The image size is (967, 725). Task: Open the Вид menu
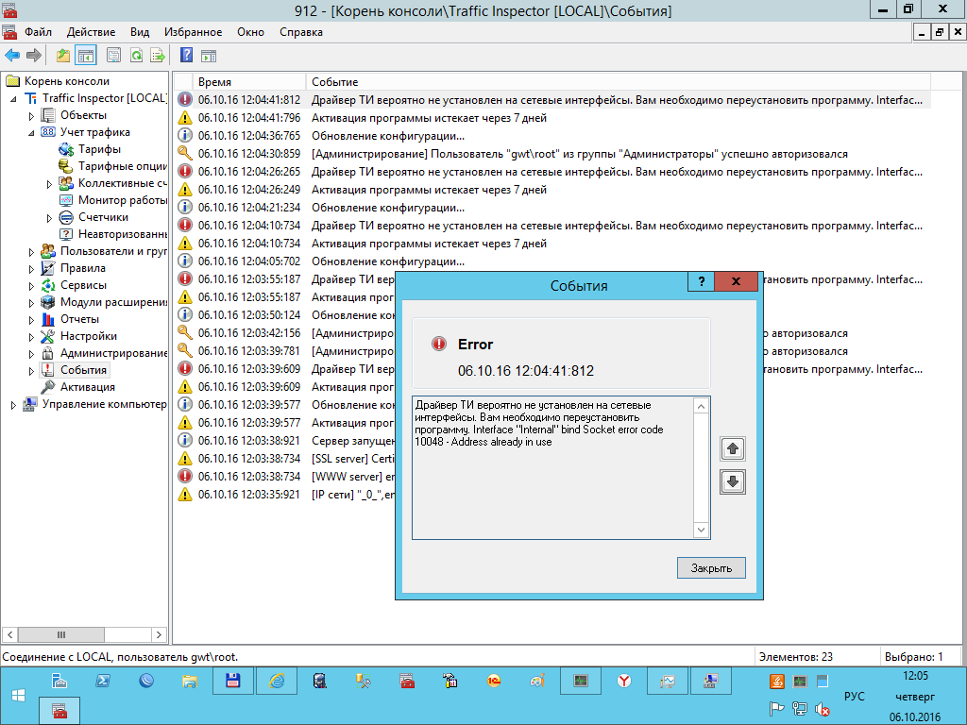(140, 32)
